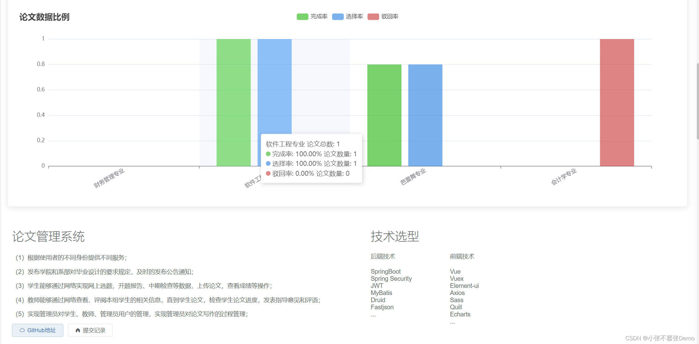Open the 提交记录 button
The height and width of the screenshot is (344, 699).
pos(90,330)
